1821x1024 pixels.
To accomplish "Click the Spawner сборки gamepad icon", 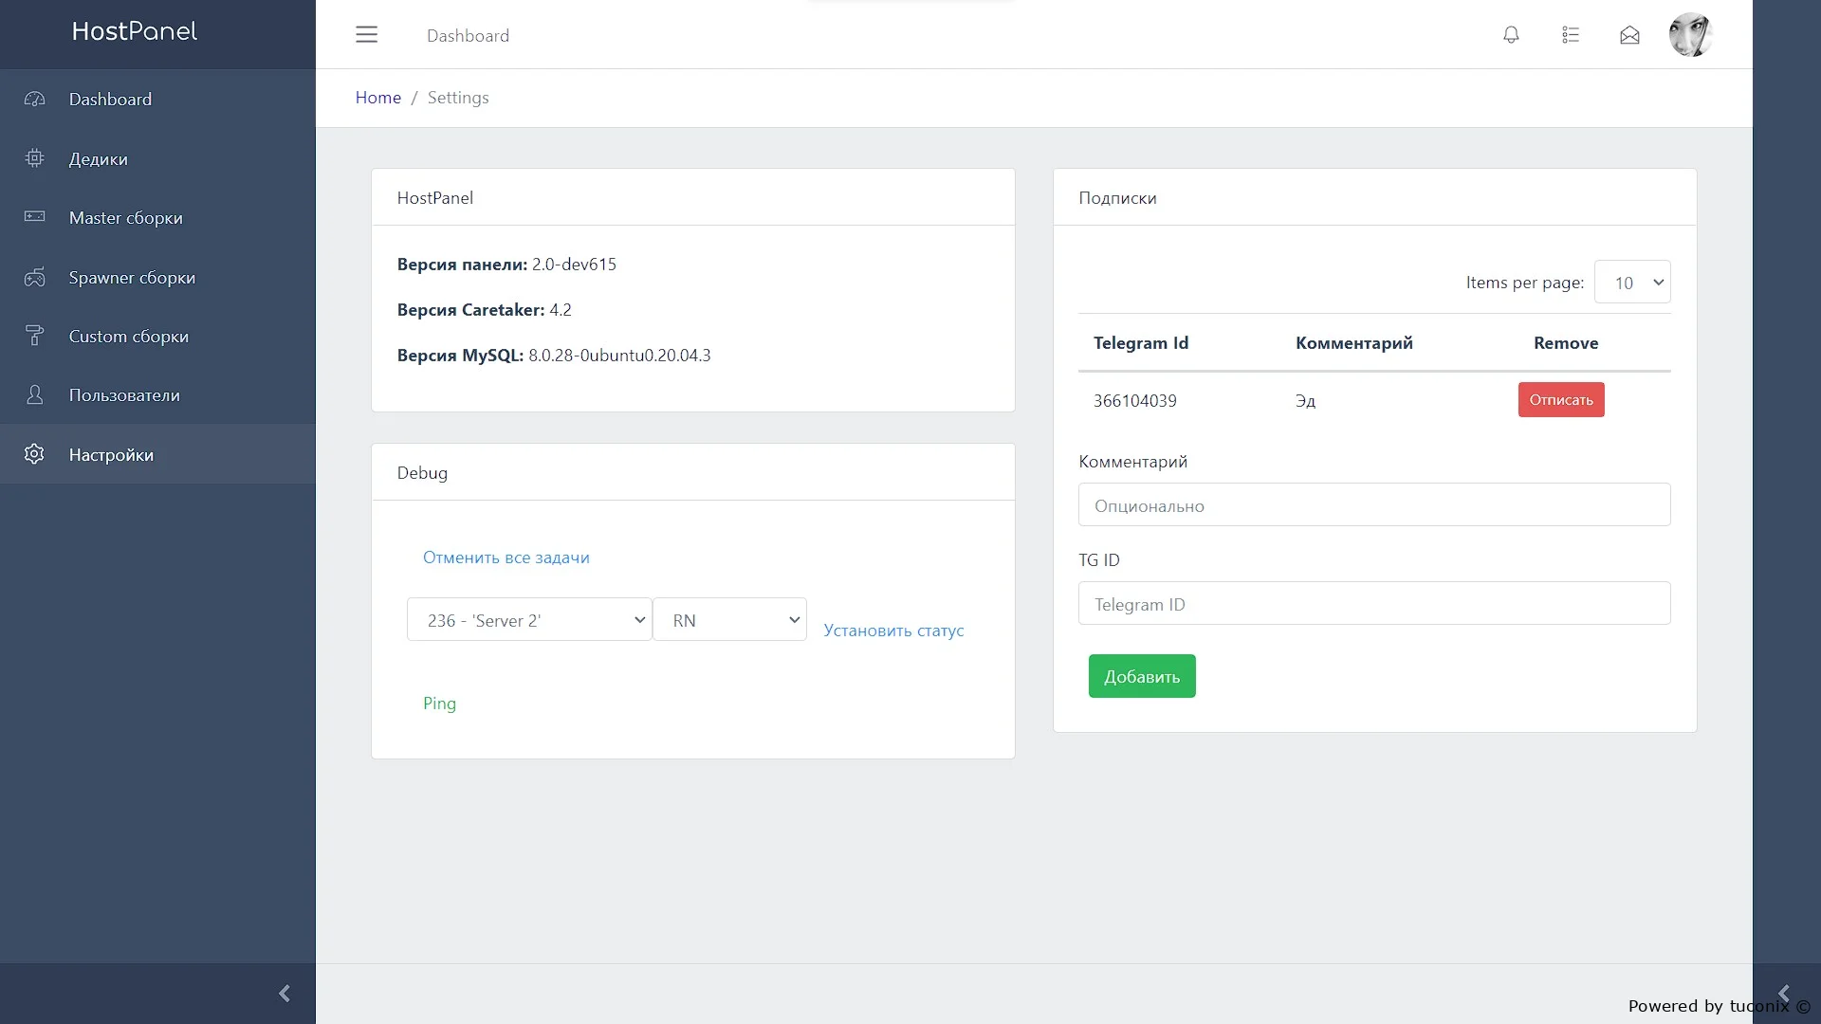I will pos(34,277).
